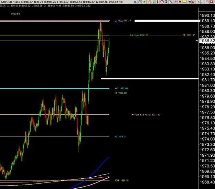
Task: Click the XAU/USD symbol label
Action: coord(6,2)
